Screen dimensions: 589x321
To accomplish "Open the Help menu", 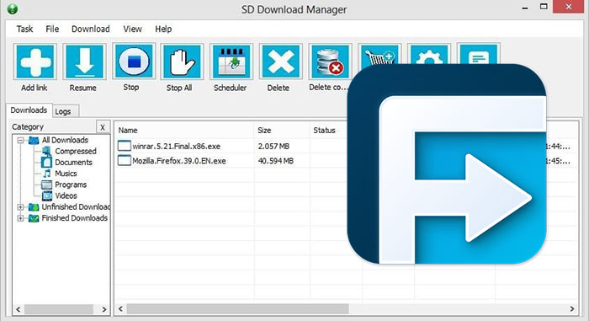I will [x=163, y=29].
